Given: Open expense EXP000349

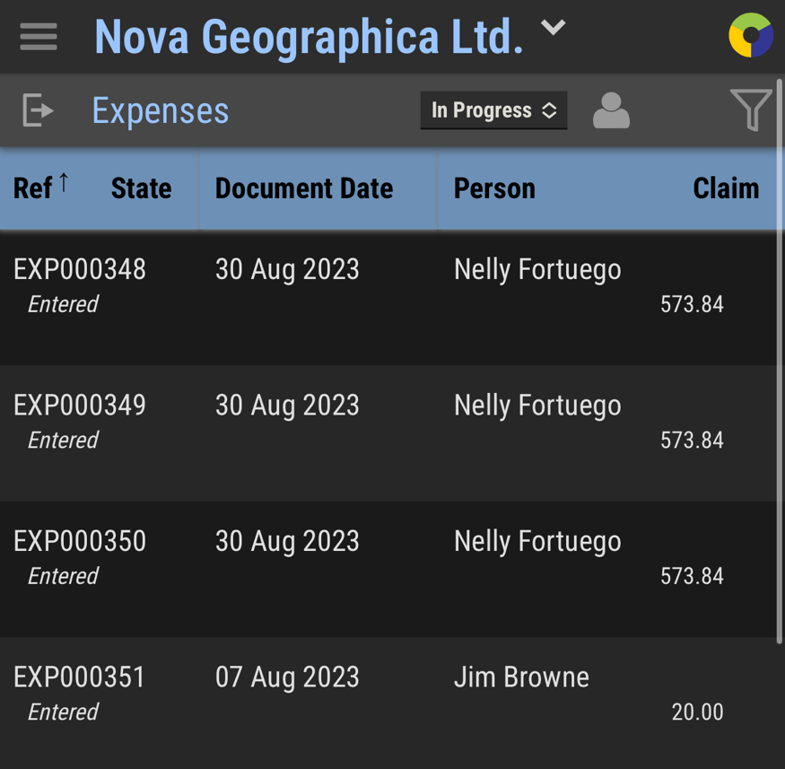Looking at the screenshot, I should tap(80, 406).
